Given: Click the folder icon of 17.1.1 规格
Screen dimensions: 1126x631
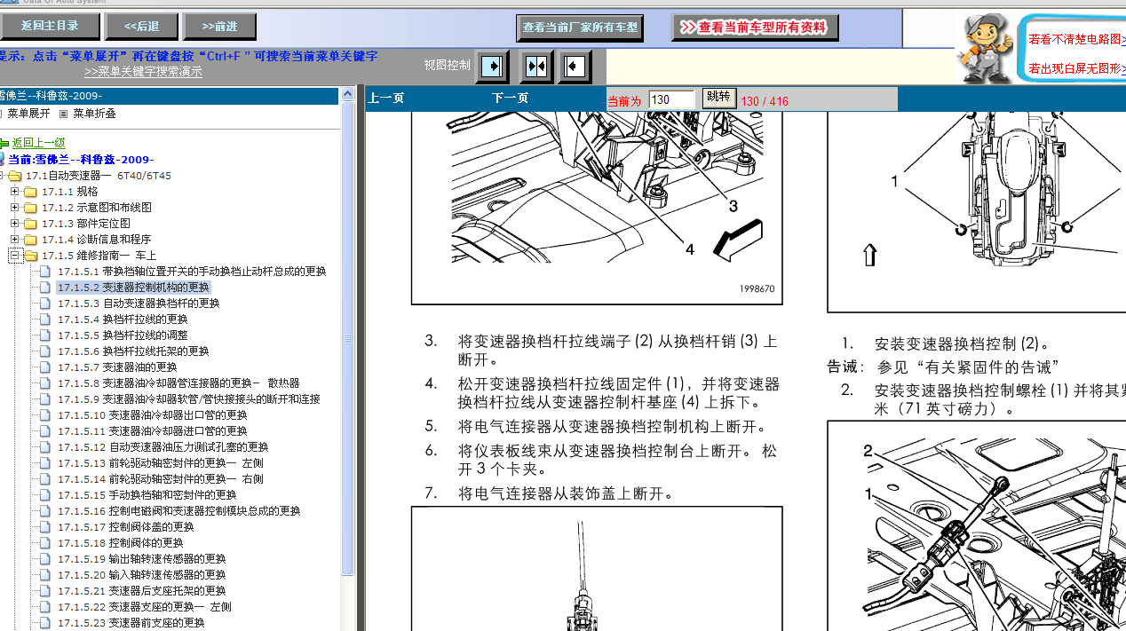Looking at the screenshot, I should click(30, 192).
